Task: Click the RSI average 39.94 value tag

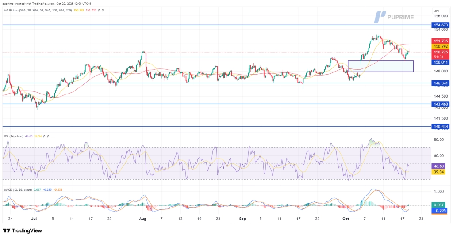Action: (439, 172)
